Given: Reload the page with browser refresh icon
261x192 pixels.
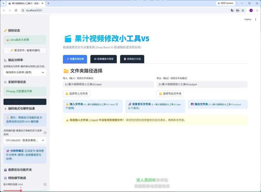Looking at the screenshot, I should click(16, 10).
